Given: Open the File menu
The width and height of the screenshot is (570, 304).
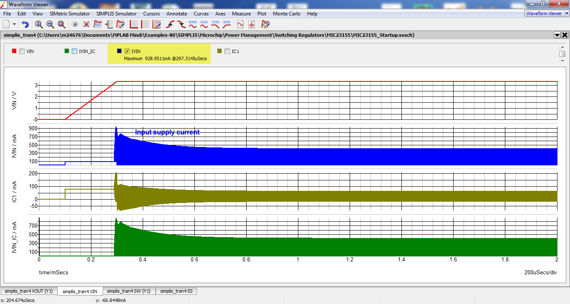Looking at the screenshot, I should point(7,14).
